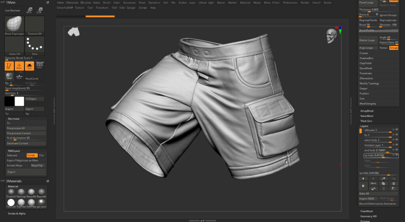Click the SPix sphere icon
405x222 pixels.
pyautogui.click(x=9, y=76)
